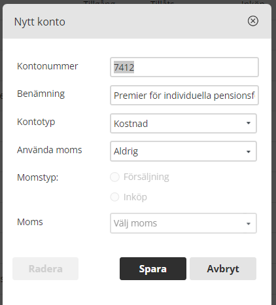This screenshot has height=305, width=276.
Task: Open the Välj moms dropdown
Action: [x=183, y=223]
